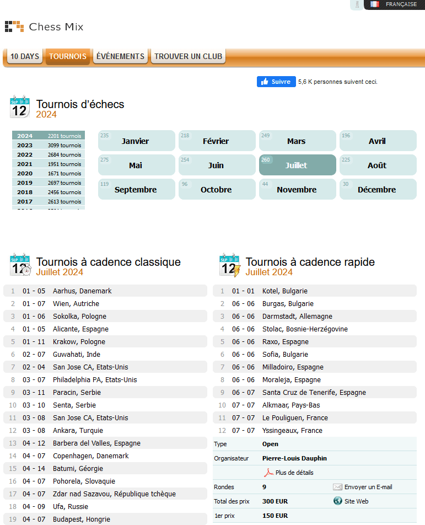This screenshot has width=425, height=525.
Task: Open the Stolac, Bosnie-Herzégovine rapid tournament
Action: pos(315,329)
